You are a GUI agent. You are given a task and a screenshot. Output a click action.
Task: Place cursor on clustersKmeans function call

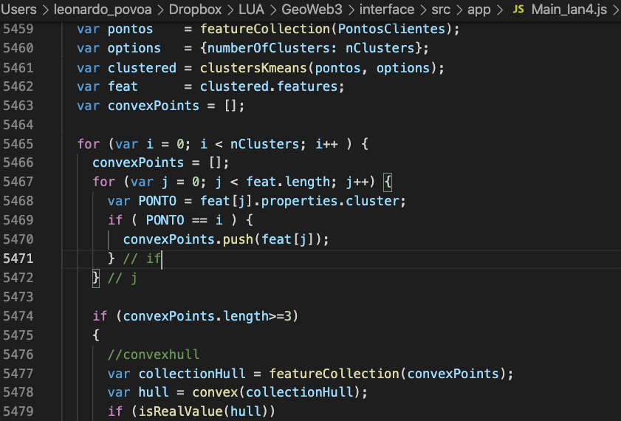tap(247, 67)
